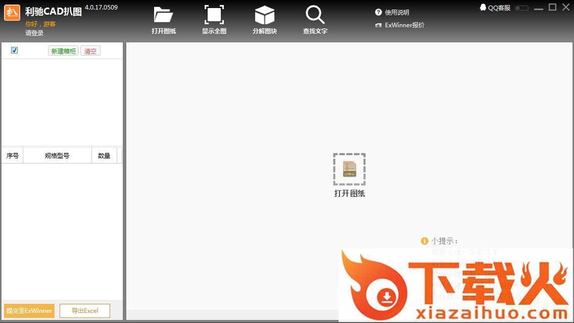Viewport: 574px width, 323px height.
Task: Click the 数量 column header
Action: 104,156
